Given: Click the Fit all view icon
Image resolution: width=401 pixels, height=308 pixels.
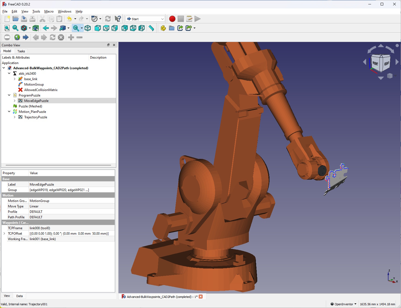Looking at the screenshot, I should [7, 28].
